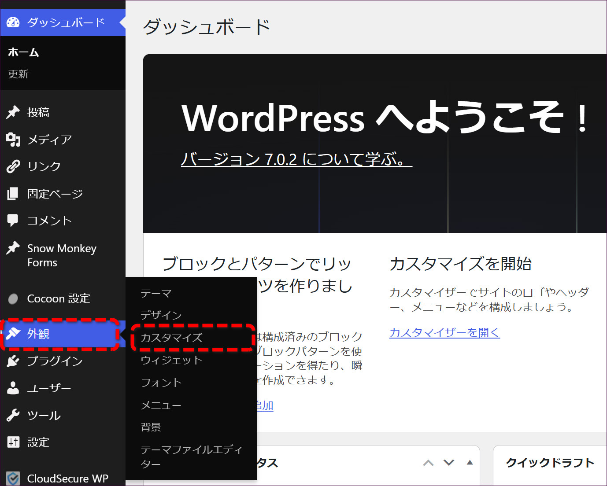
Task: Go to ホーム submenu
Action: 23,52
